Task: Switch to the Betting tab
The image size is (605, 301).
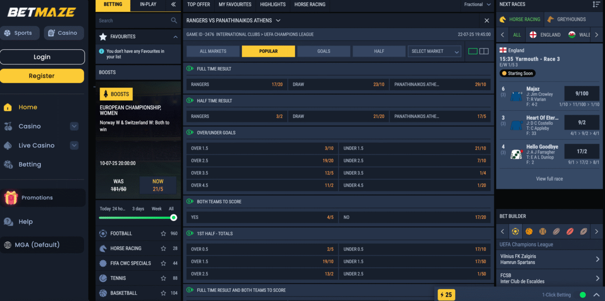Action: (x=113, y=5)
